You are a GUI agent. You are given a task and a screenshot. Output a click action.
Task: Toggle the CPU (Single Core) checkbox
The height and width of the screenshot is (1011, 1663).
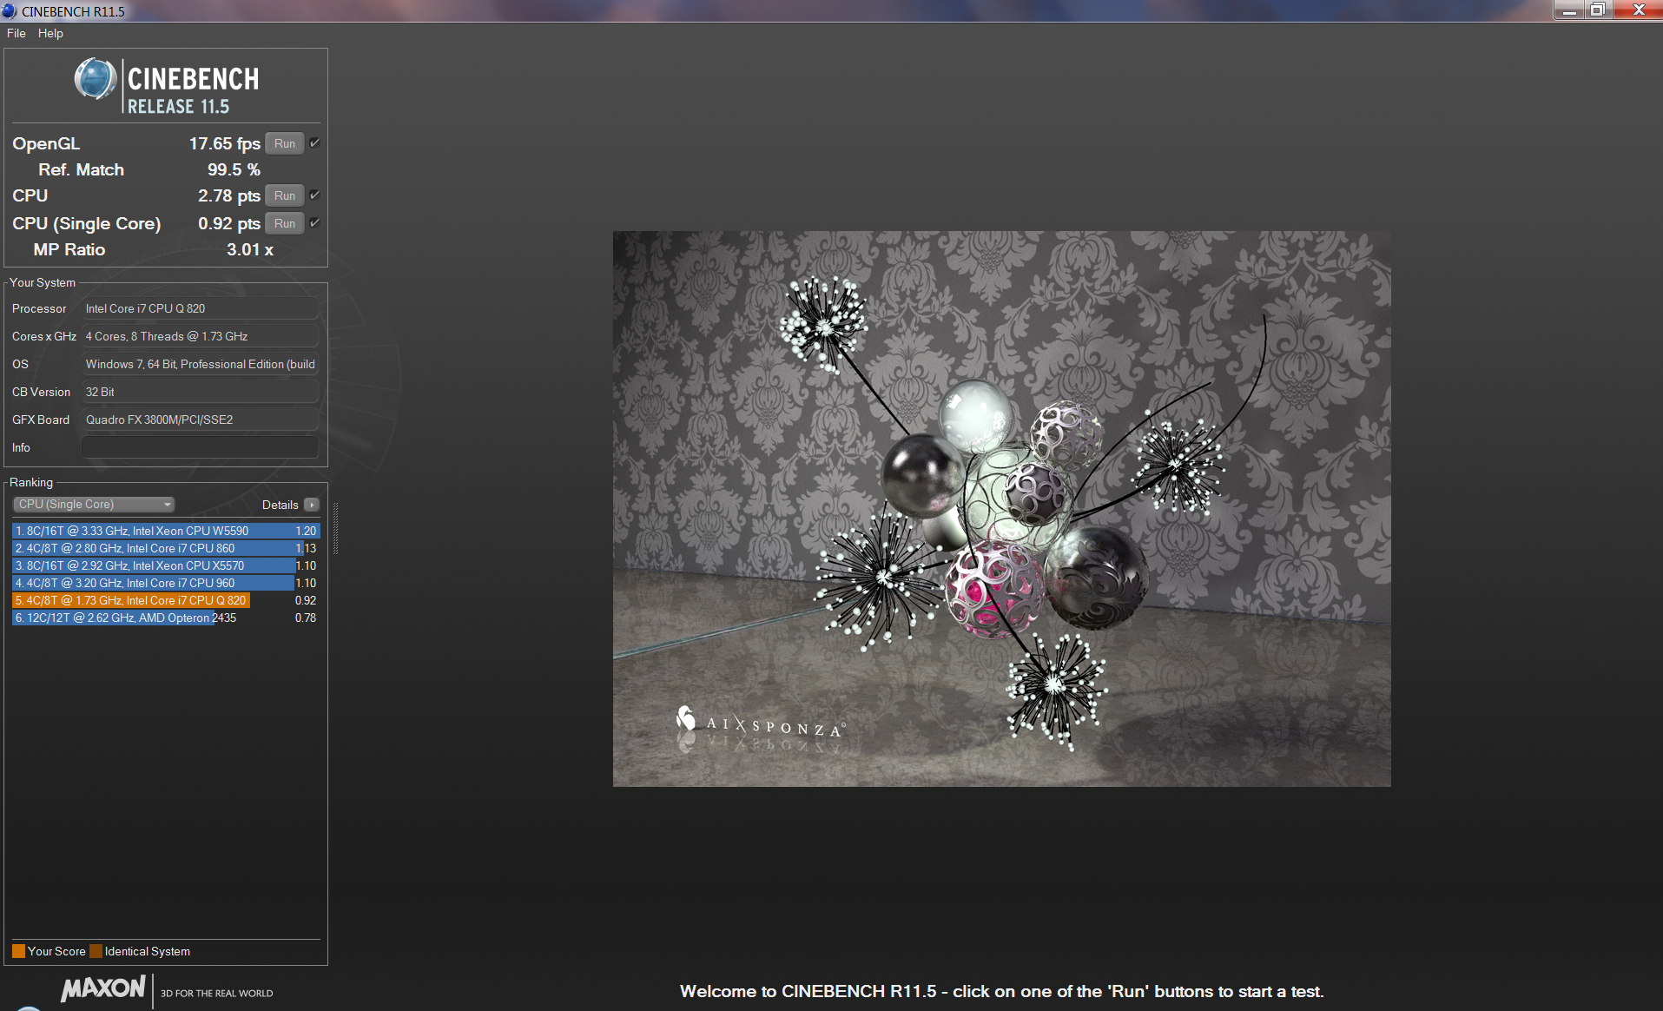coord(314,223)
